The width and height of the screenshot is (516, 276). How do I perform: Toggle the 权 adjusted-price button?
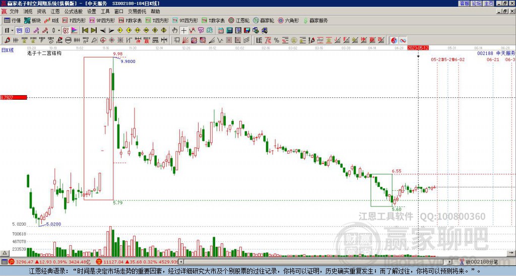tap(66, 31)
